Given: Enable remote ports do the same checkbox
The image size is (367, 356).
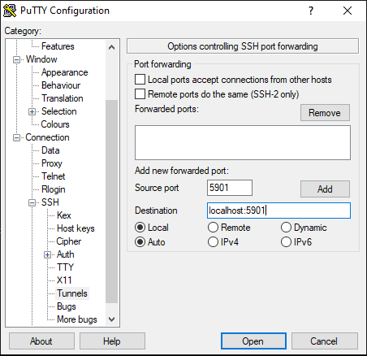Looking at the screenshot, I should click(x=140, y=94).
